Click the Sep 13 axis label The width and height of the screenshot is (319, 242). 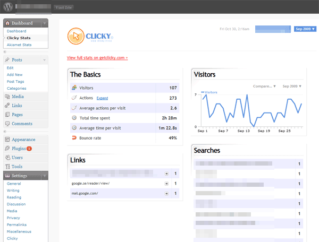(x=244, y=131)
